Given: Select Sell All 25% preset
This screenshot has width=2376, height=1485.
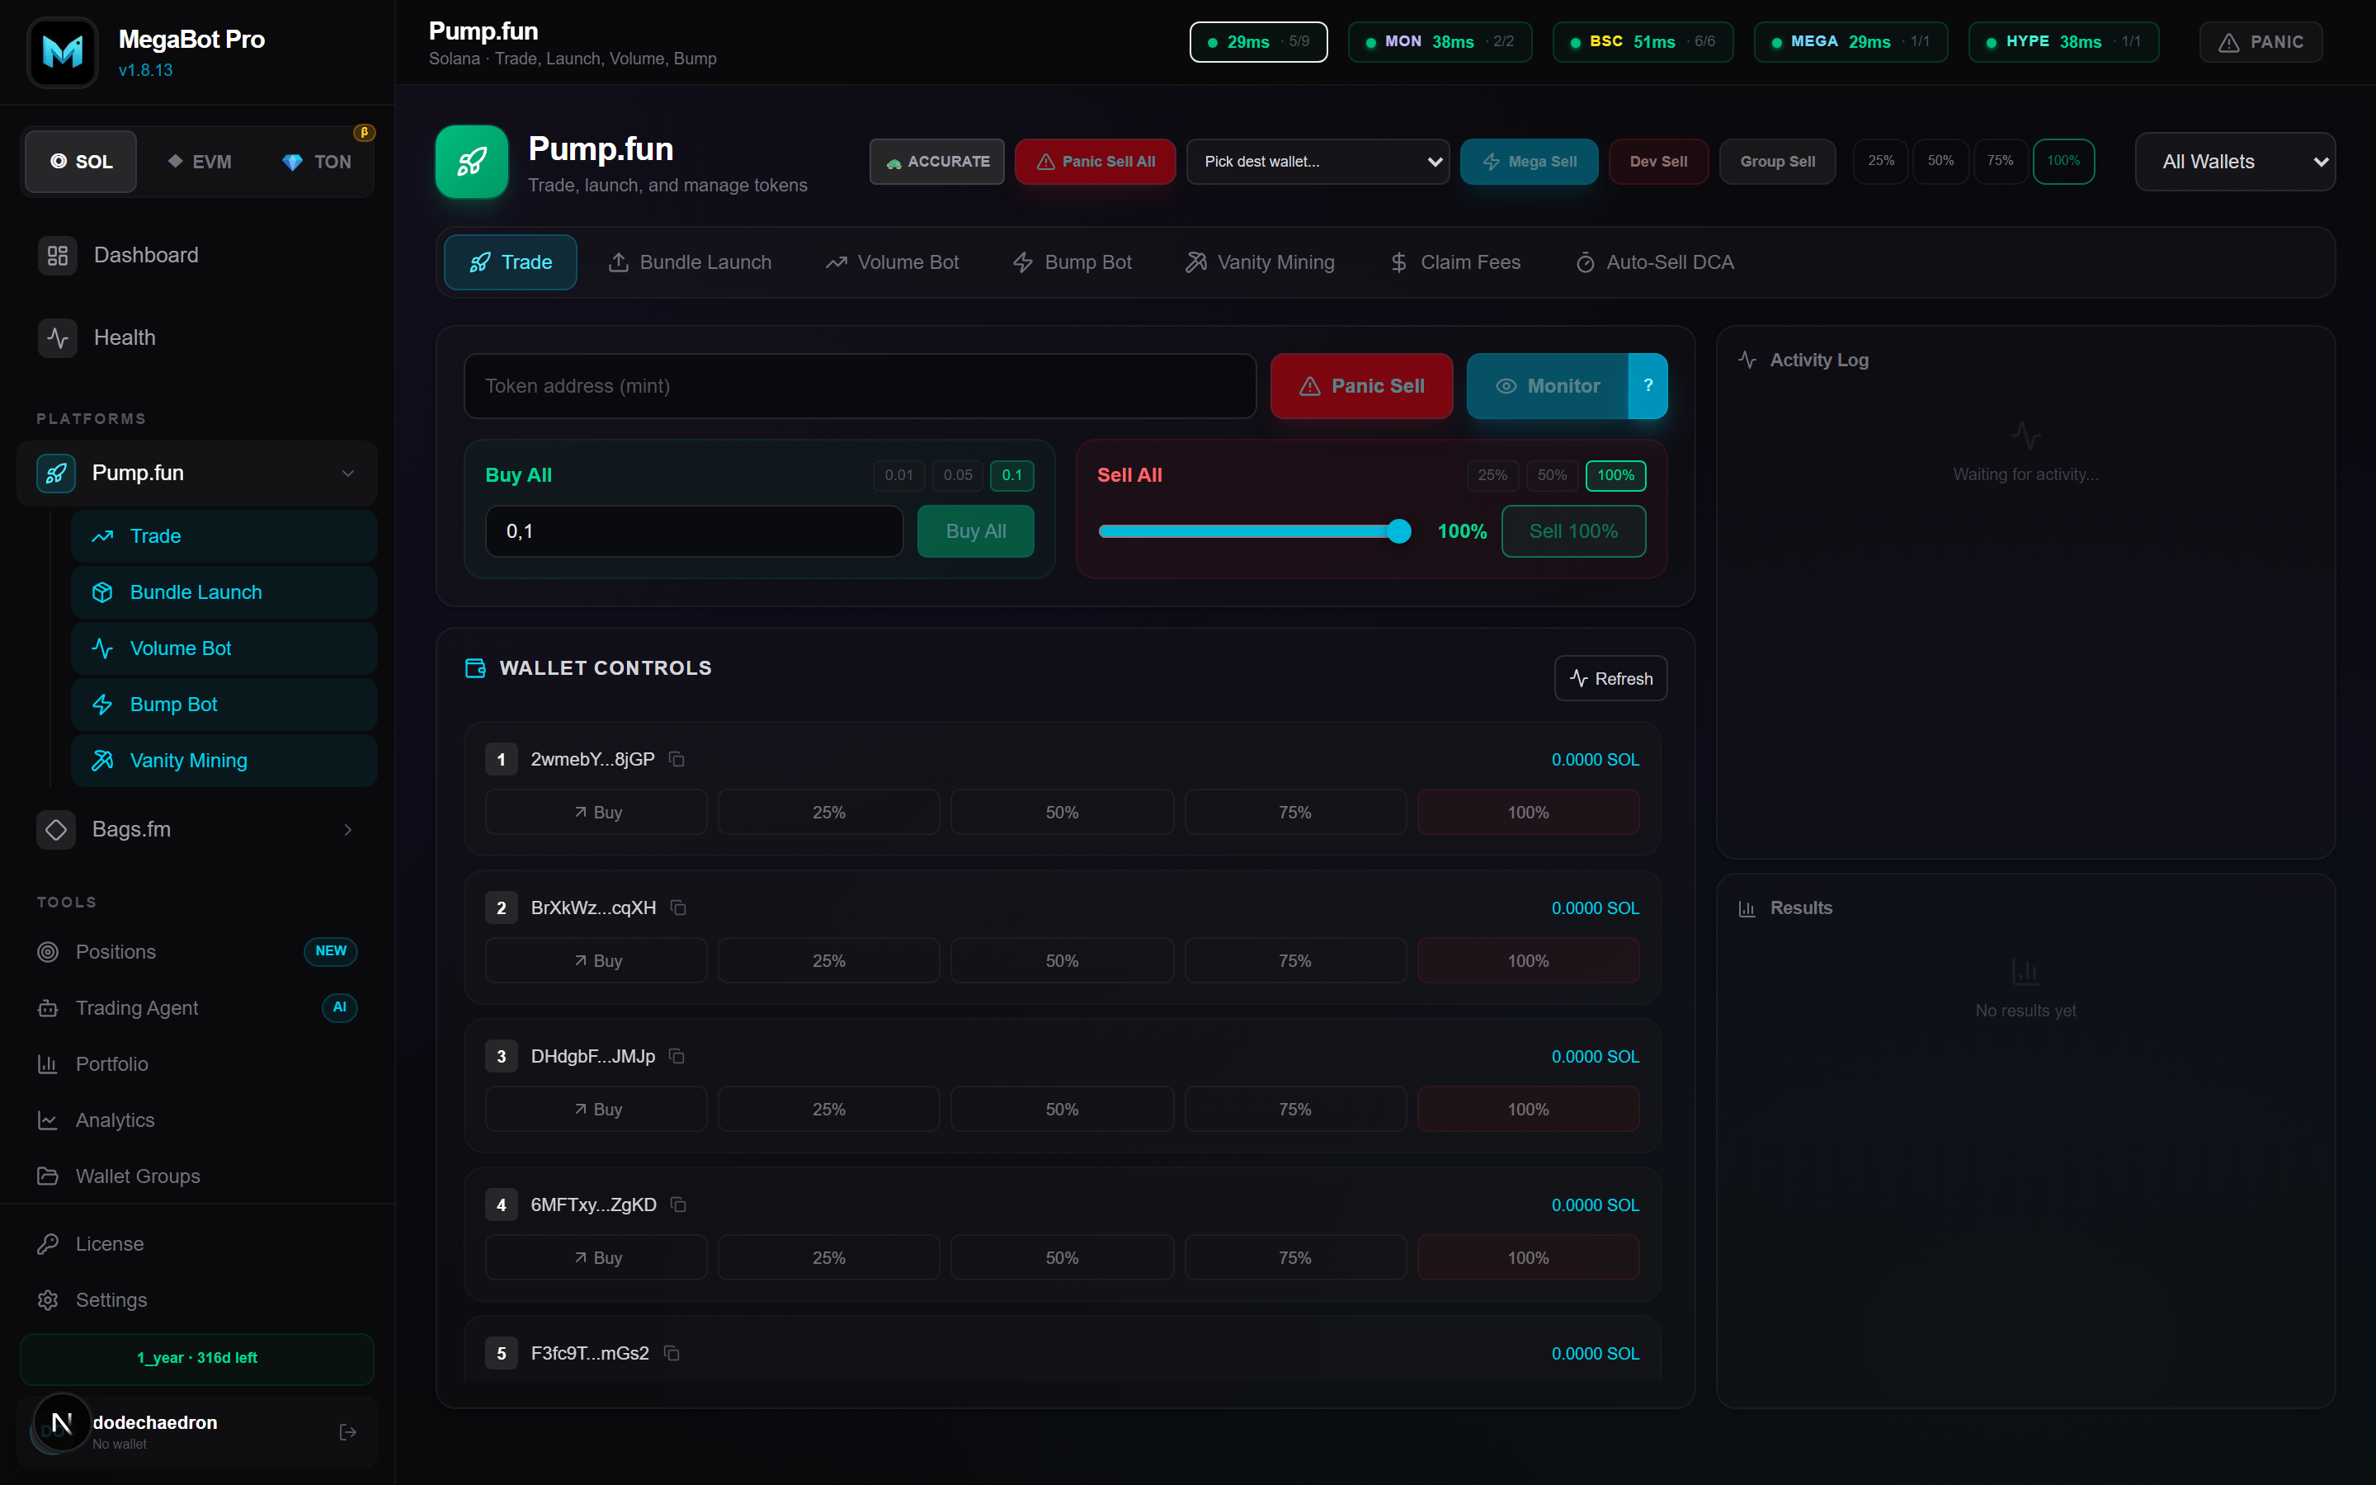Looking at the screenshot, I should coord(1492,475).
